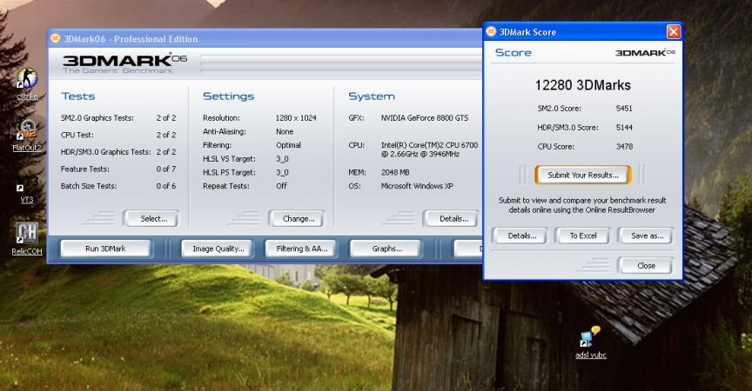Click Details... in the Score window

click(x=520, y=235)
